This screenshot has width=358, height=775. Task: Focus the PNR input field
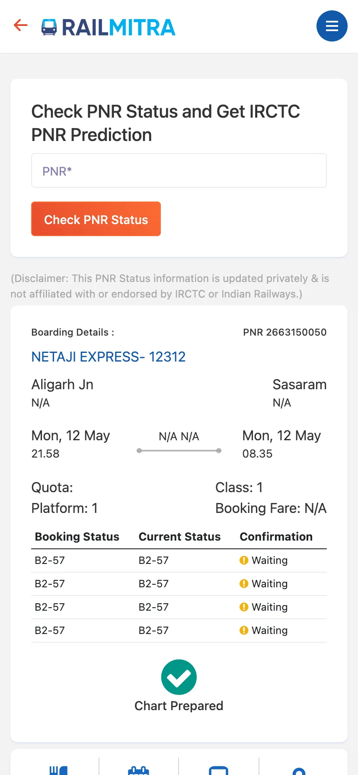pyautogui.click(x=179, y=170)
